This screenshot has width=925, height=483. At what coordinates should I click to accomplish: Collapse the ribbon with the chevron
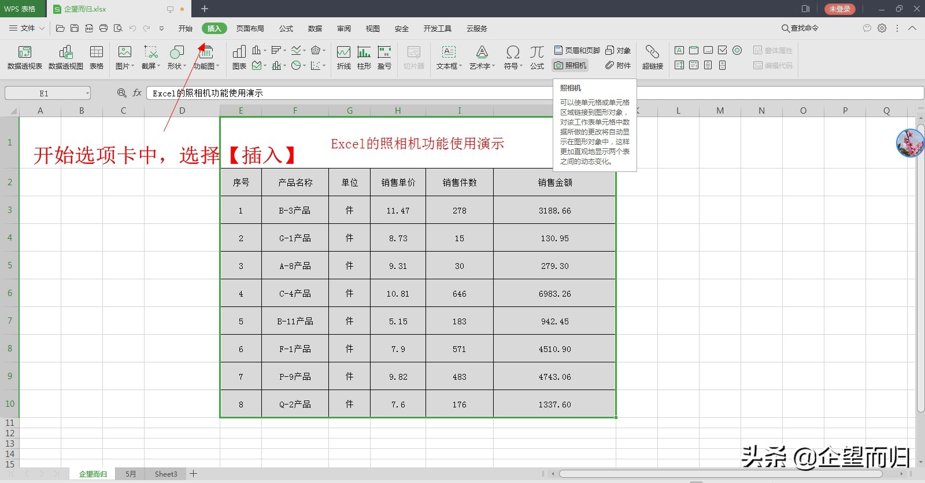pyautogui.click(x=912, y=28)
